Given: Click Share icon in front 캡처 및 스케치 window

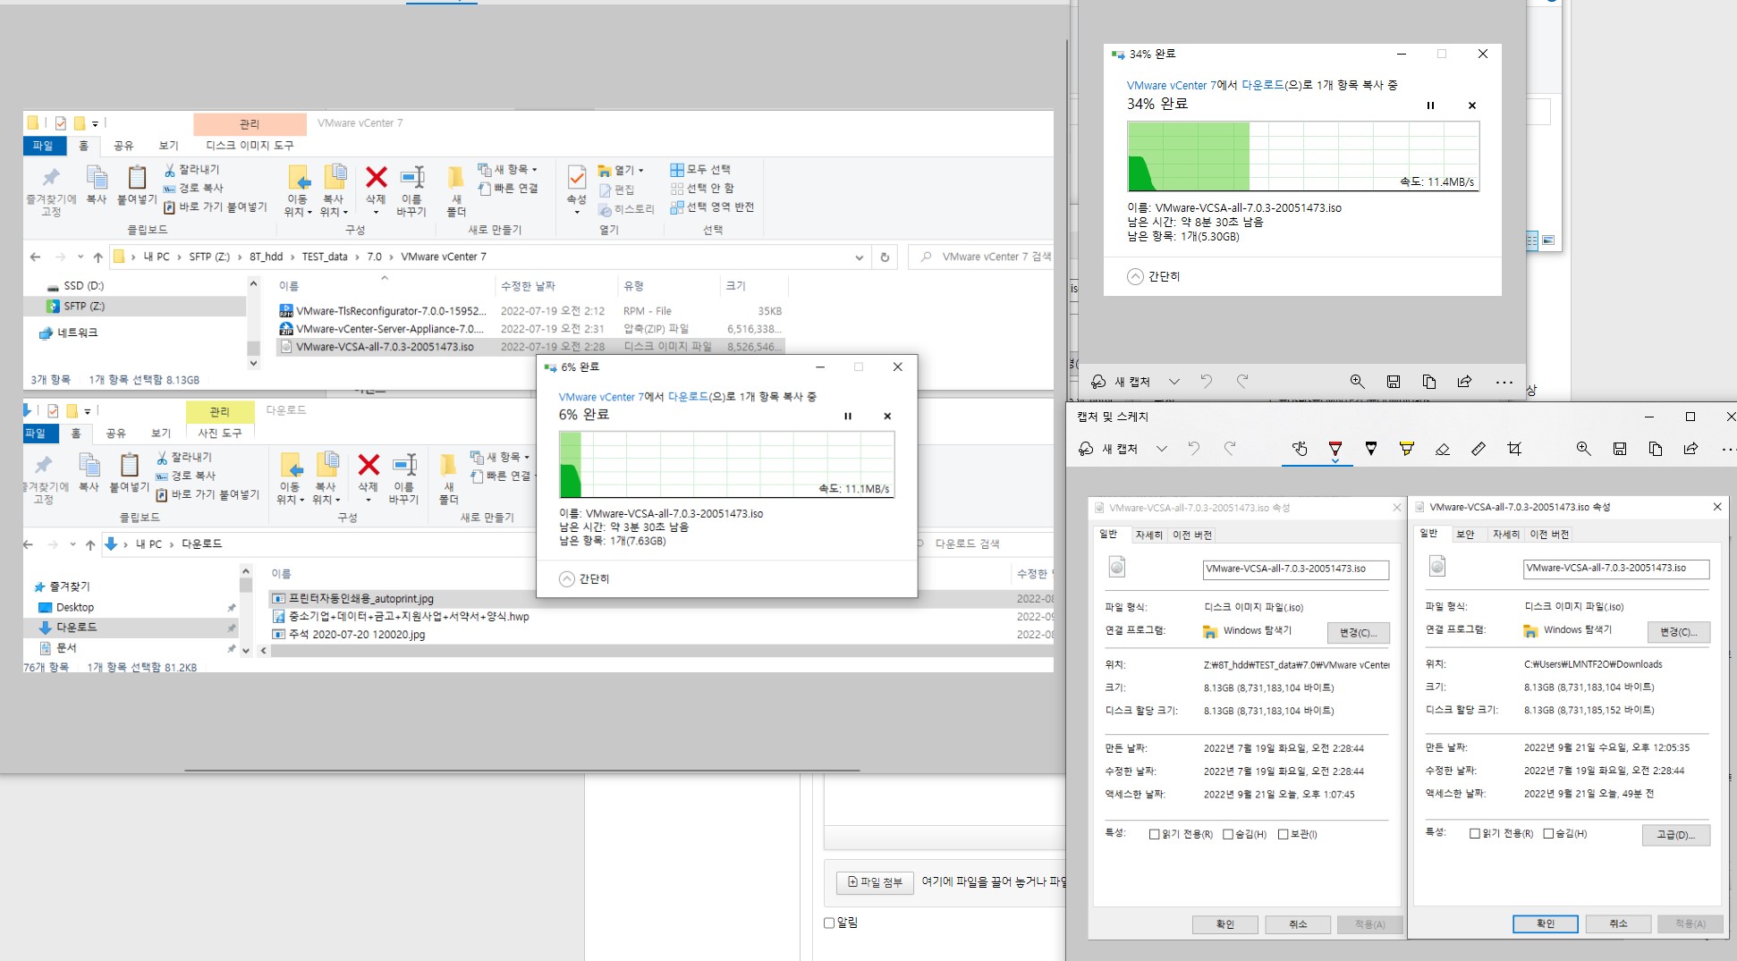Looking at the screenshot, I should pos(1690,449).
